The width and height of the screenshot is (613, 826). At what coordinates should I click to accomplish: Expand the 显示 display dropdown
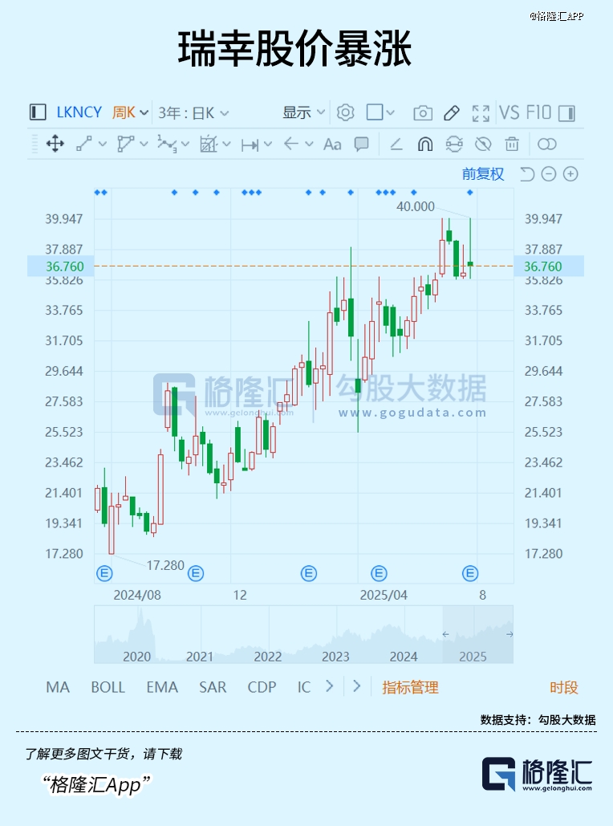point(303,112)
